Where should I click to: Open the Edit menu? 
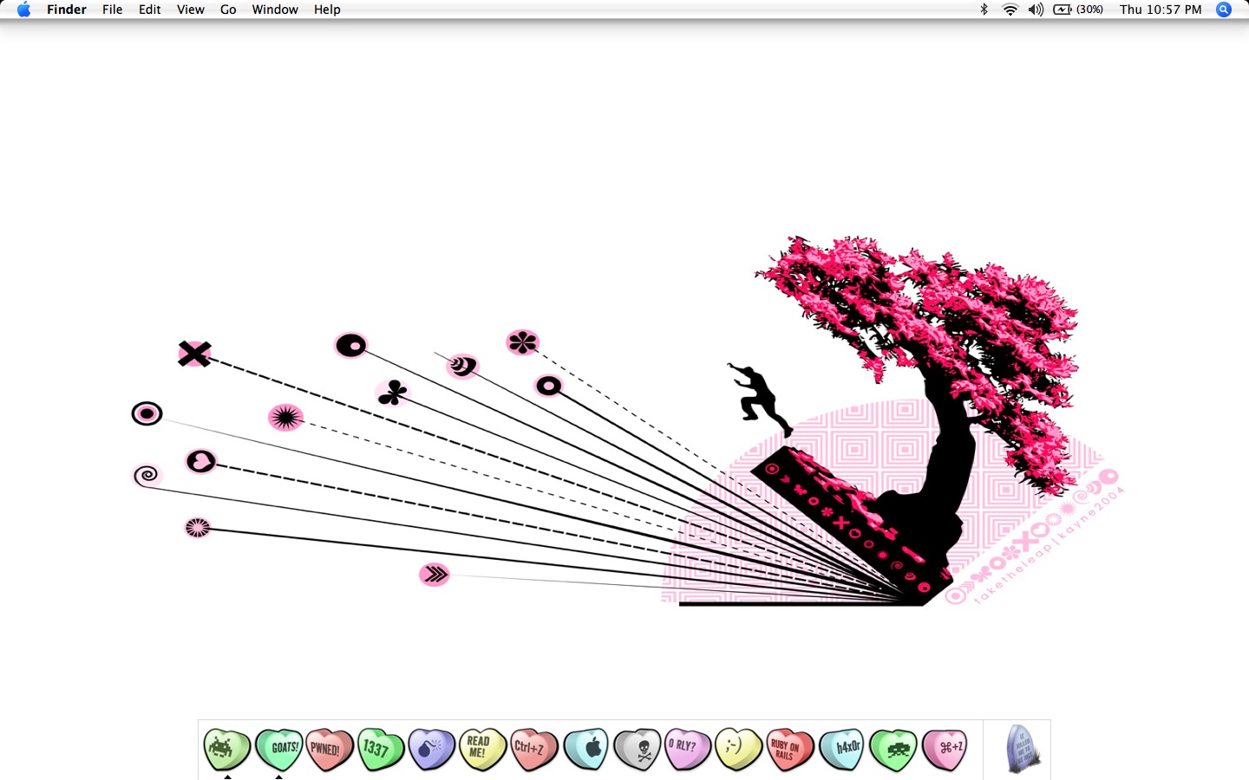[150, 10]
